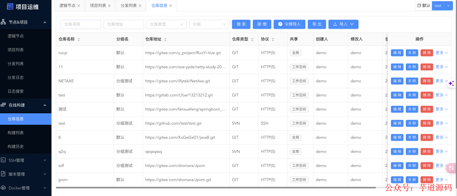The width and height of the screenshot is (457, 196).
Task: Click the 令牌导入 button
Action: coord(289,24)
